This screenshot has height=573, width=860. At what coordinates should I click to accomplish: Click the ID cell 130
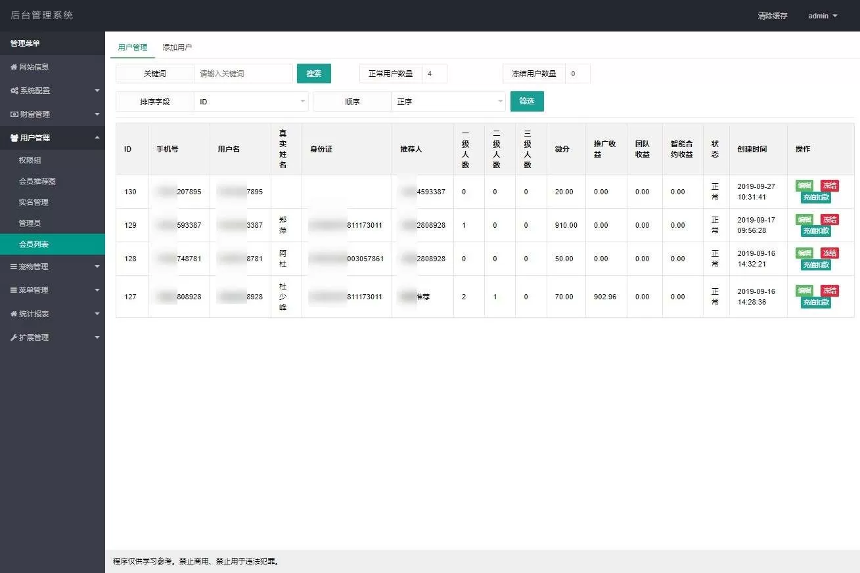pos(131,192)
